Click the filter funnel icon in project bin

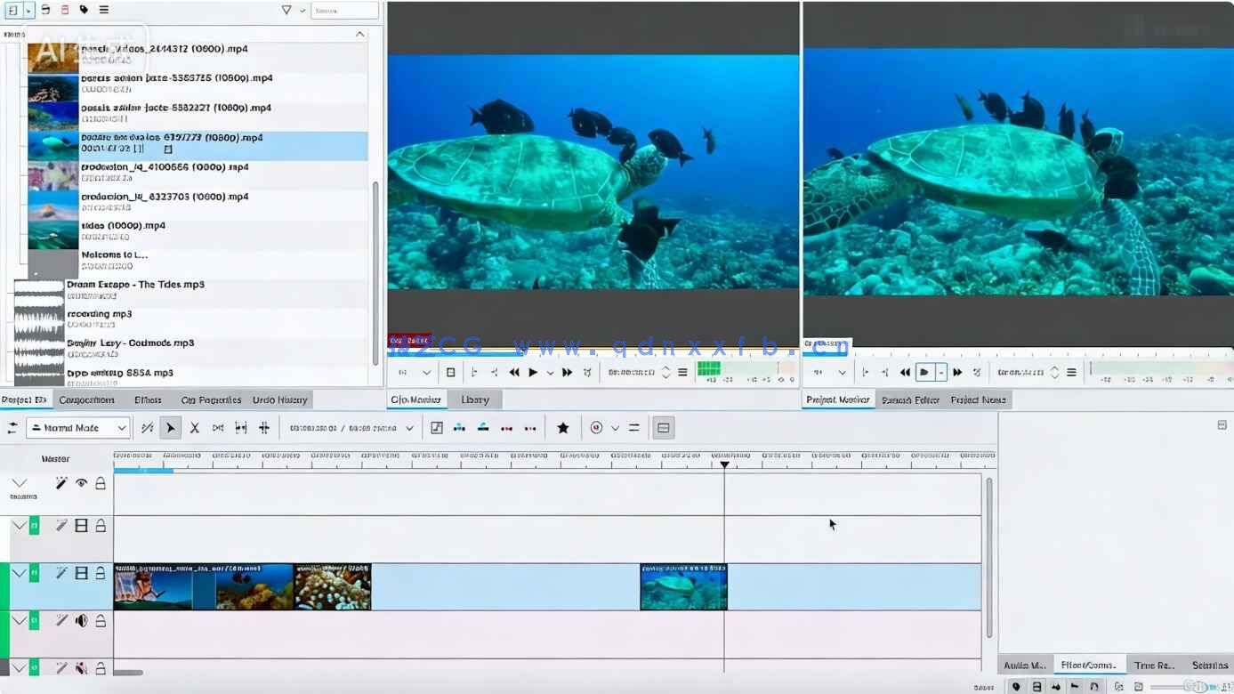tap(286, 10)
